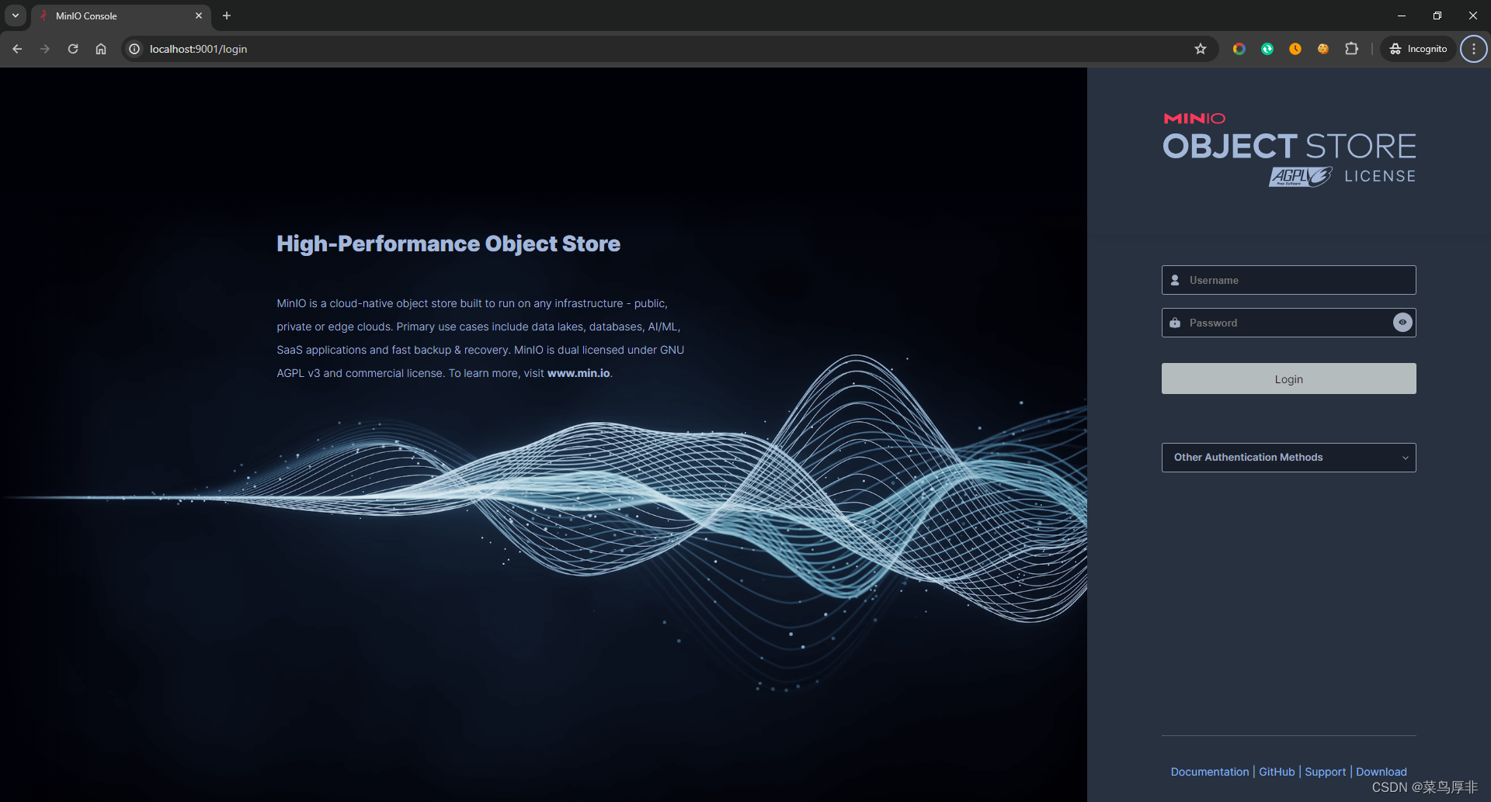Click the AGPLv3 license badge
The height and width of the screenshot is (802, 1491).
[x=1301, y=177]
